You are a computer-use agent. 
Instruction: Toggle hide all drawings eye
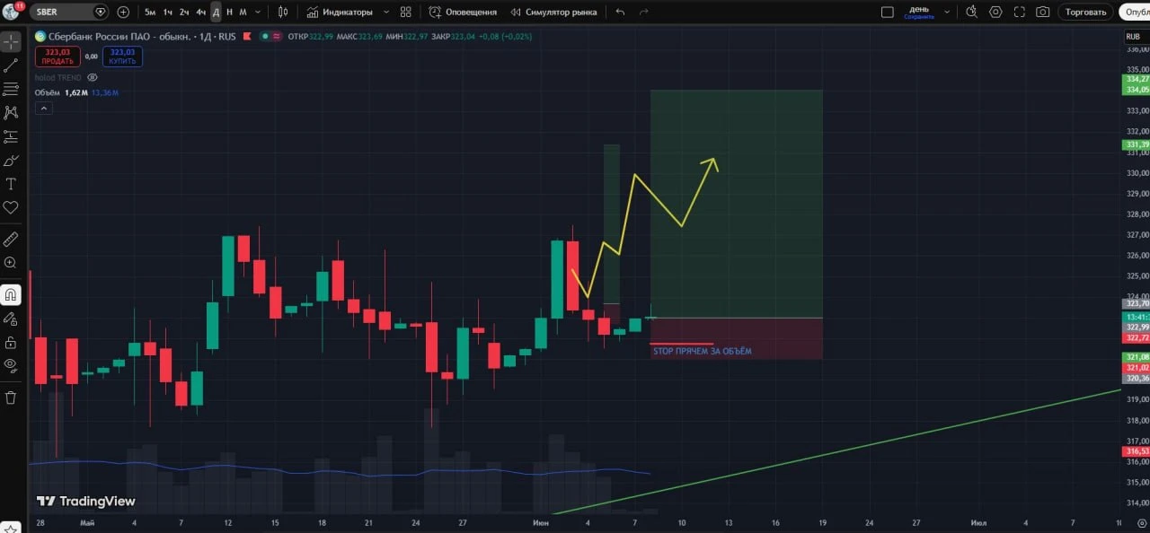pyautogui.click(x=11, y=365)
